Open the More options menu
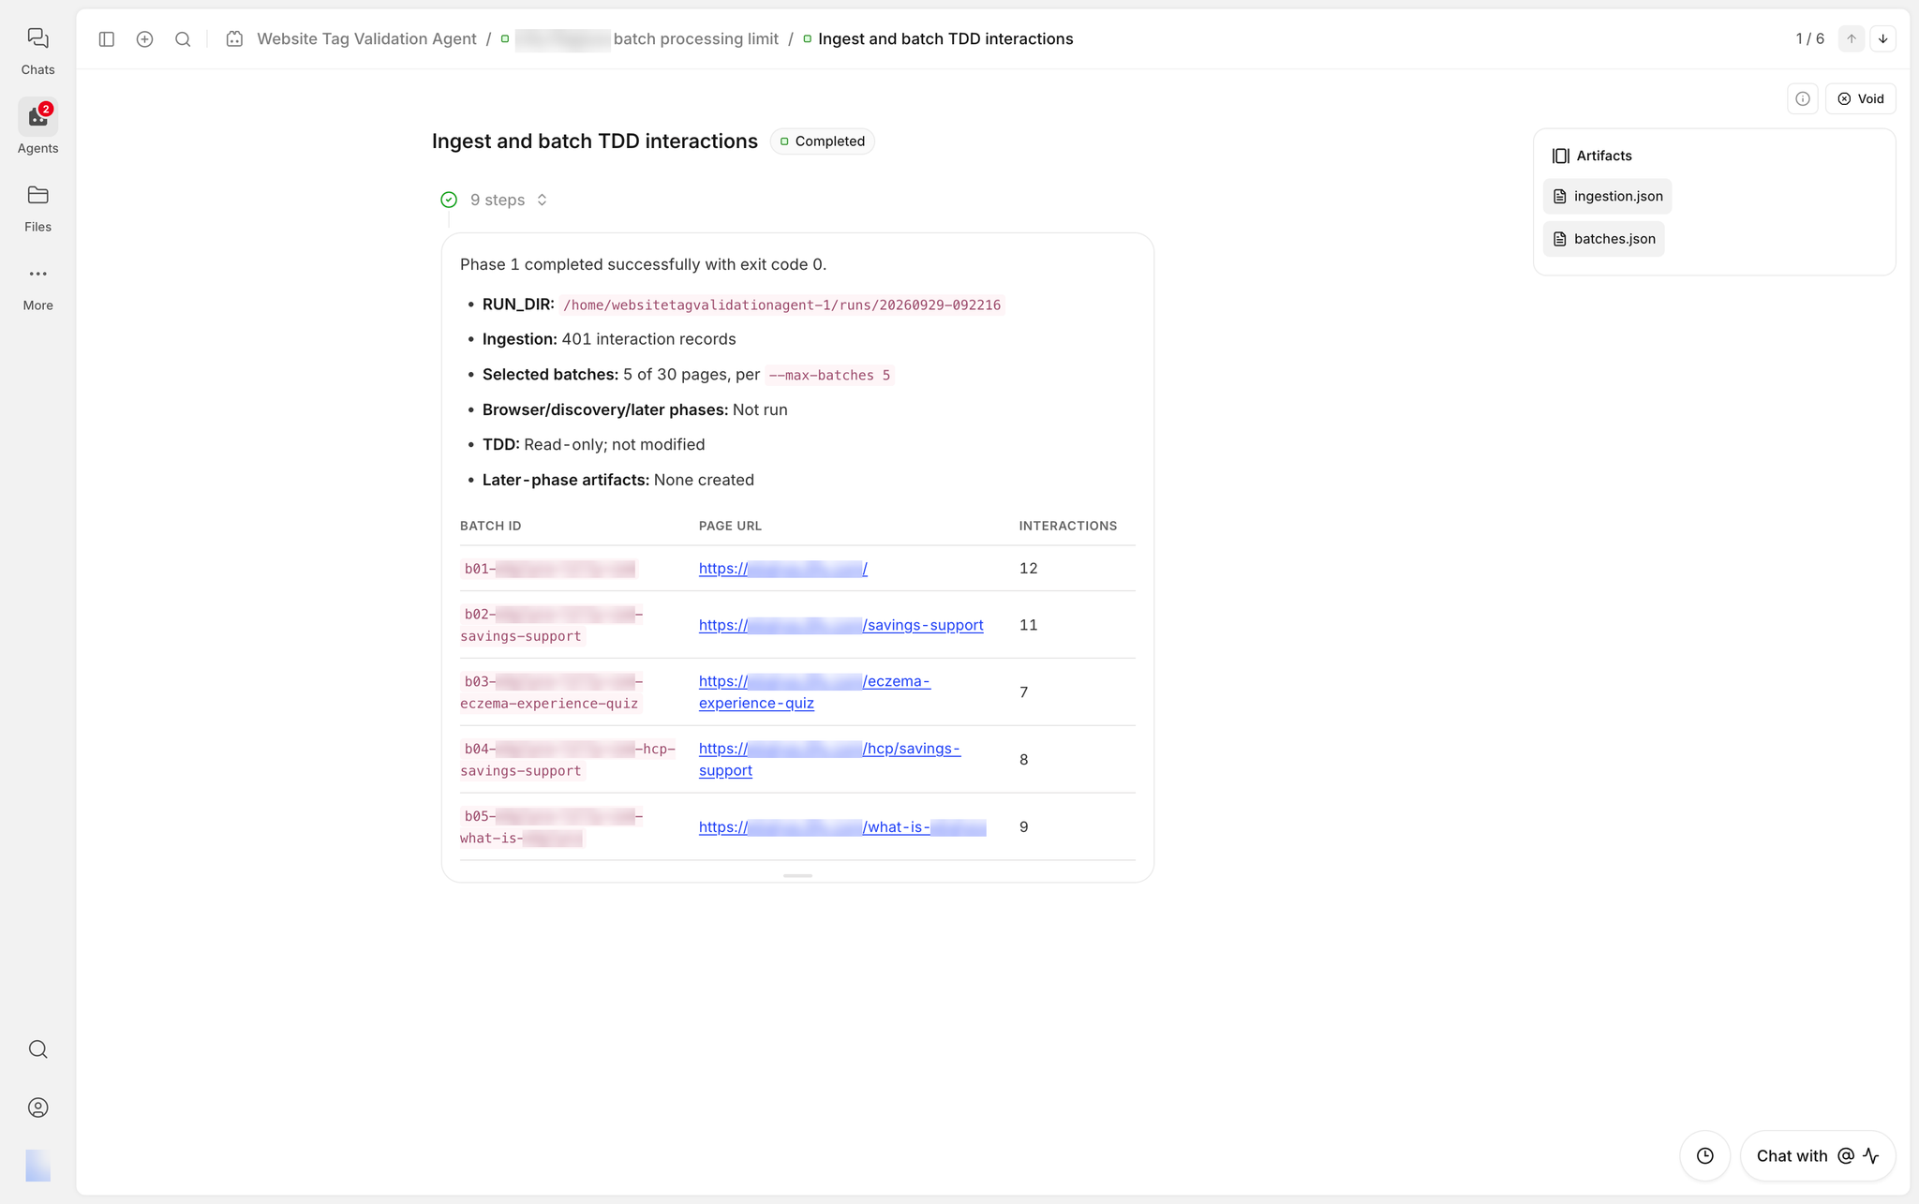Viewport: 1919px width, 1204px height. point(37,287)
